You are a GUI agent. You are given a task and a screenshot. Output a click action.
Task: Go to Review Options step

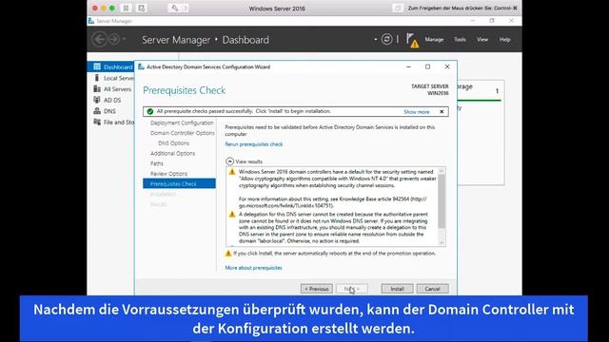point(168,174)
